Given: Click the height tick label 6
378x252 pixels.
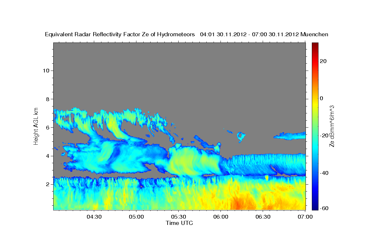Looking at the screenshot, I should pos(48,128).
